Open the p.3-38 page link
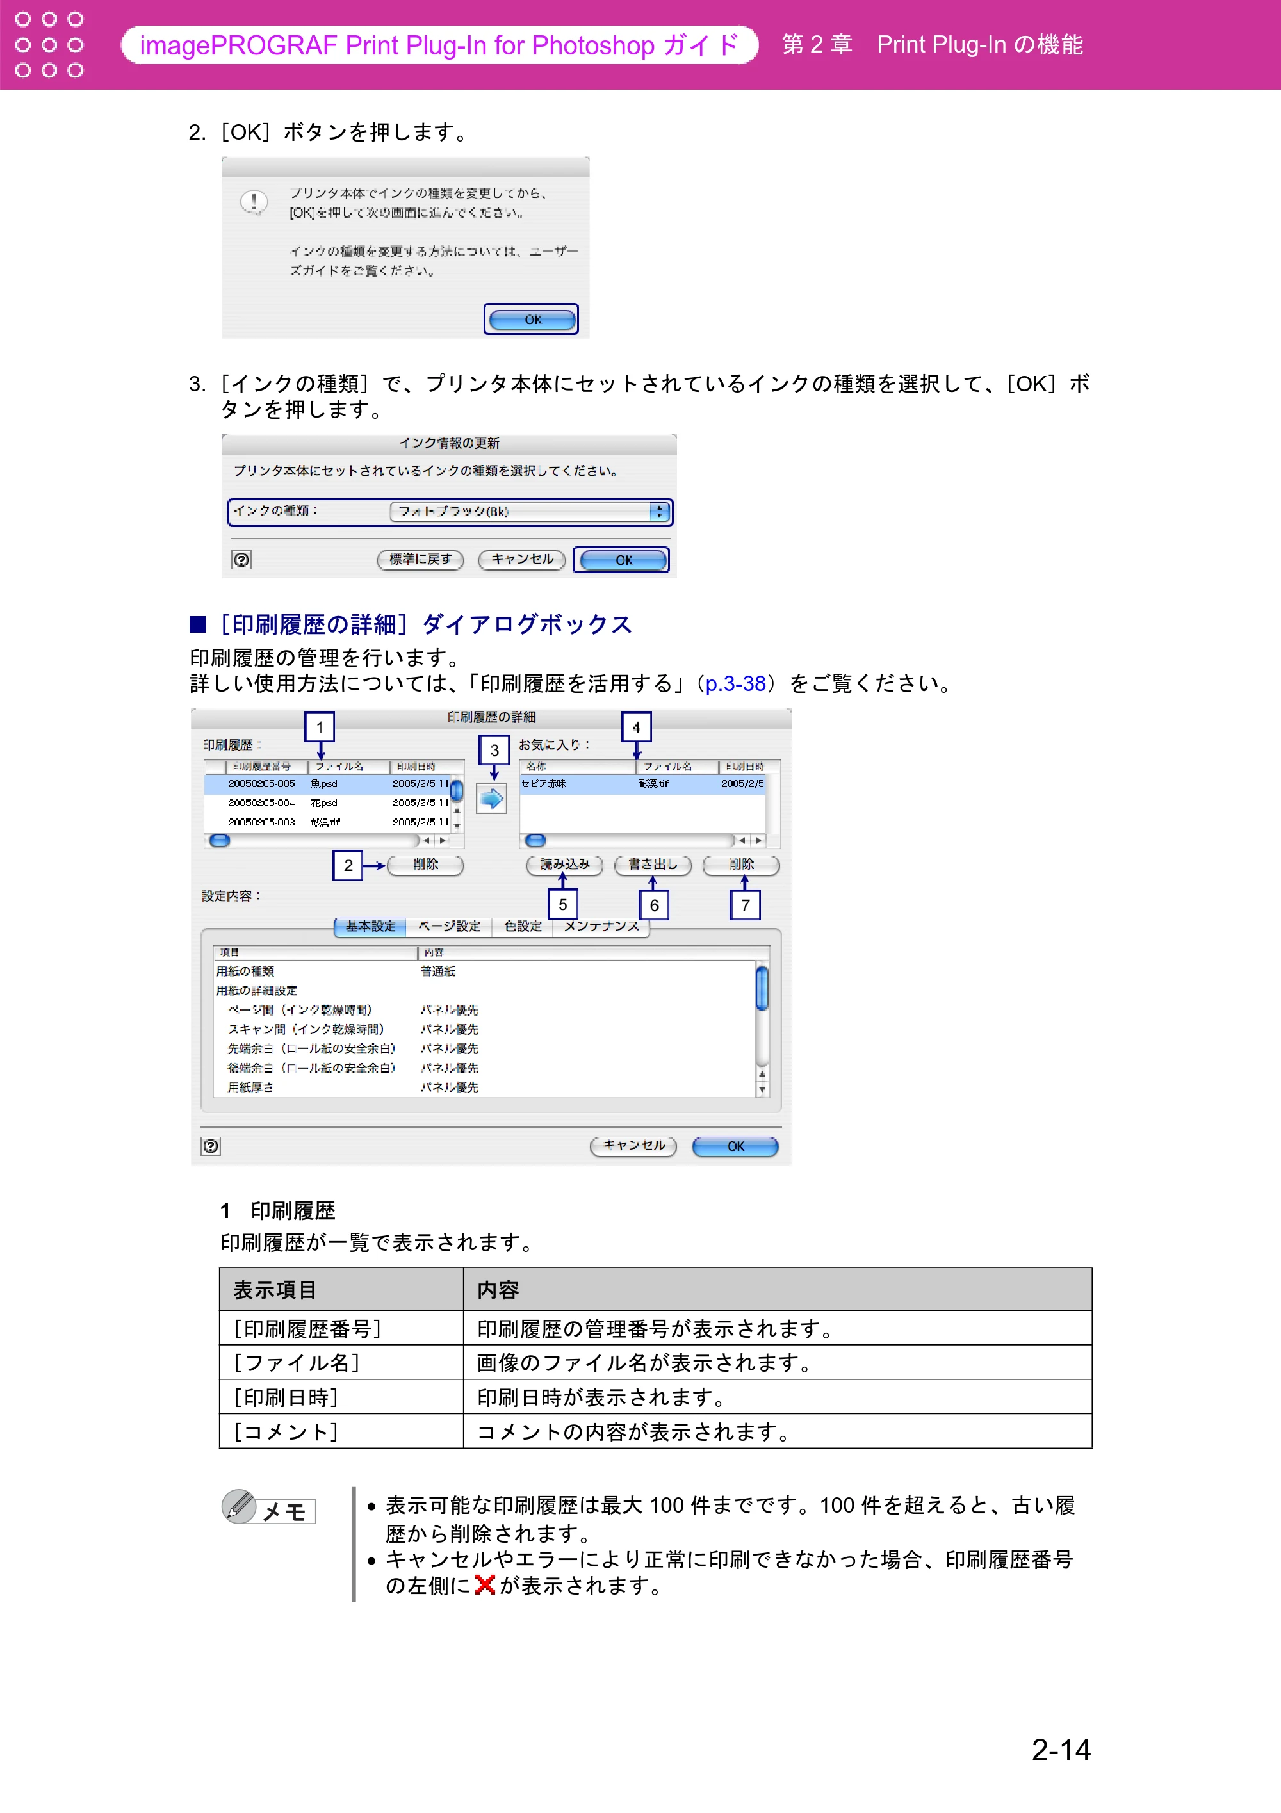The height and width of the screenshot is (1813, 1281). [x=735, y=684]
